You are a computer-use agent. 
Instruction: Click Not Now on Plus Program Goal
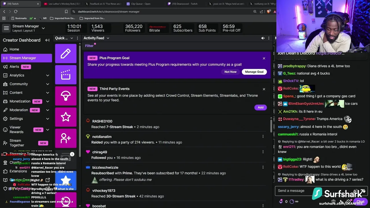[x=230, y=72]
